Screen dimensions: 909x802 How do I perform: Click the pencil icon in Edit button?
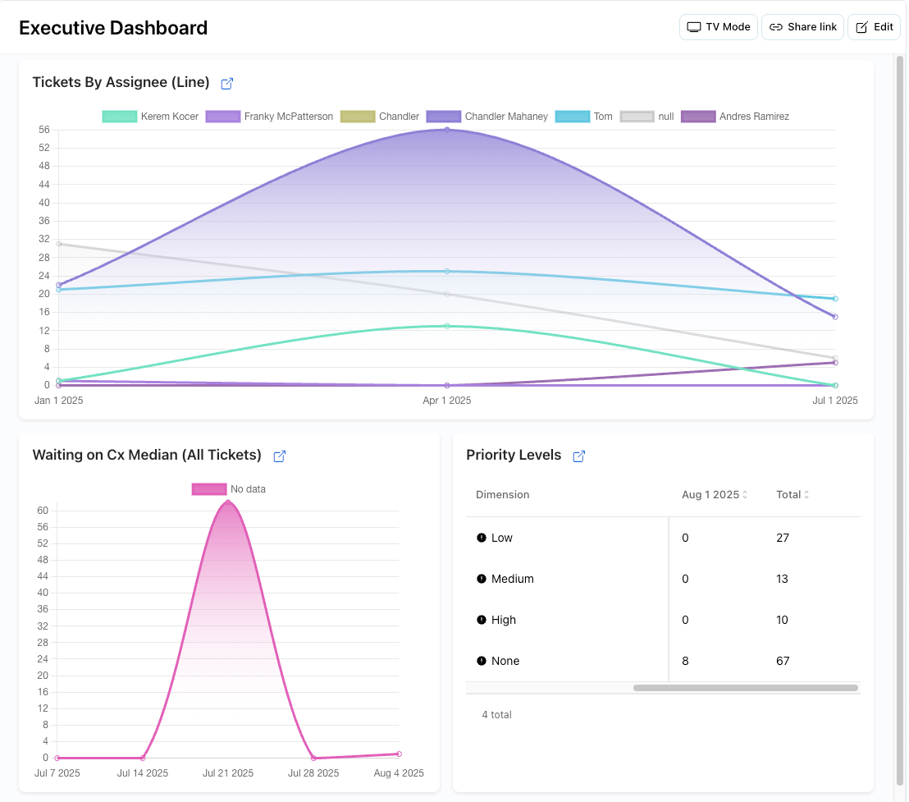click(861, 26)
